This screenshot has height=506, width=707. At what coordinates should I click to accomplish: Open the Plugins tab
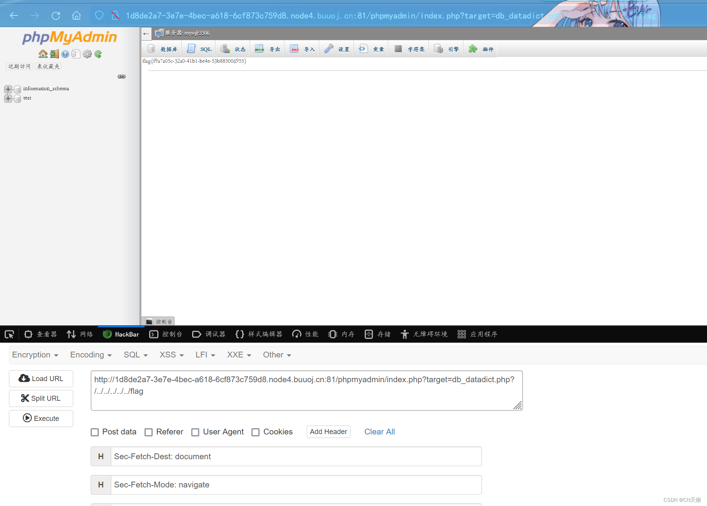[x=481, y=49]
